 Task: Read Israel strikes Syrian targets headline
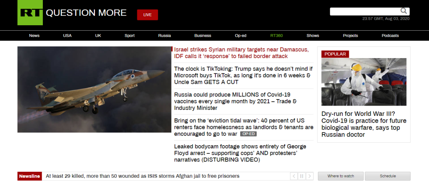click(241, 53)
